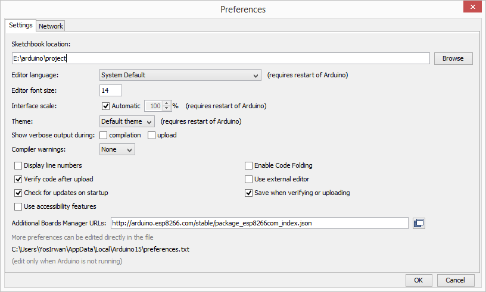486x292 pixels.
Task: Toggle Check for updates on startup
Action: coord(18,193)
